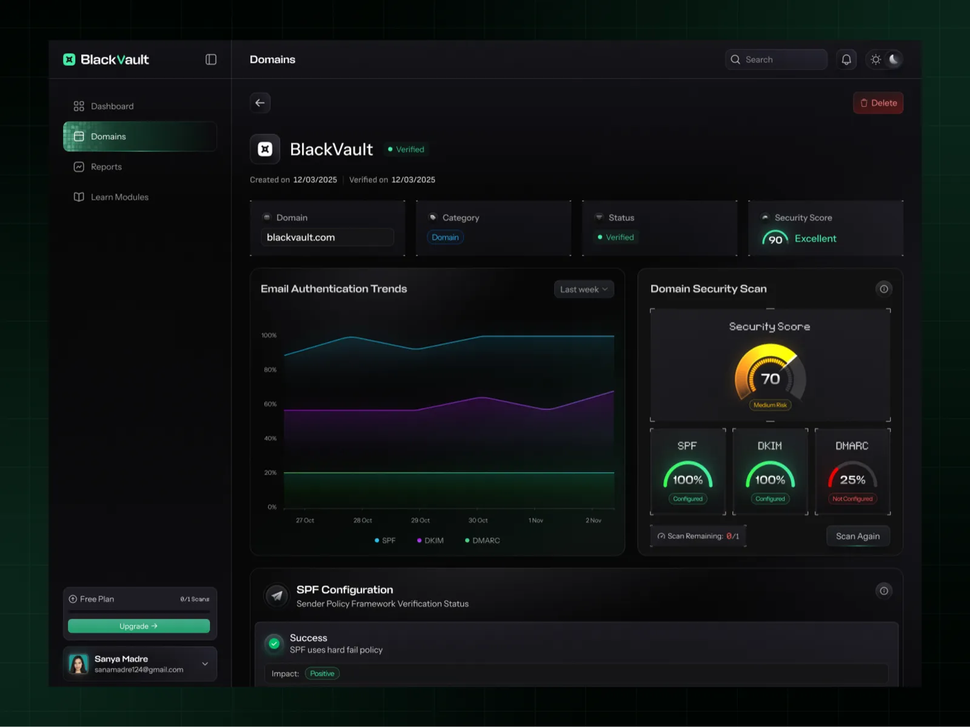Screen dimensions: 970x727
Task: Toggle SPF series in chart legend
Action: 385,540
